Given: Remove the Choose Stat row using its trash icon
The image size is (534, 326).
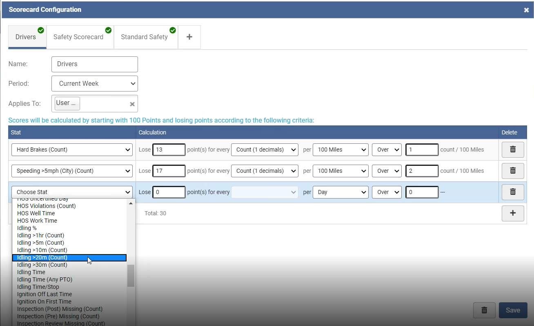Looking at the screenshot, I should point(513,192).
